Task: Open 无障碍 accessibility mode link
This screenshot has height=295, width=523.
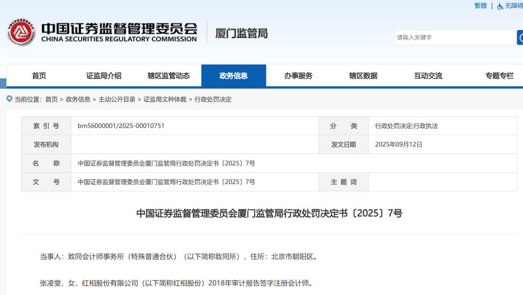Action: click(x=514, y=6)
